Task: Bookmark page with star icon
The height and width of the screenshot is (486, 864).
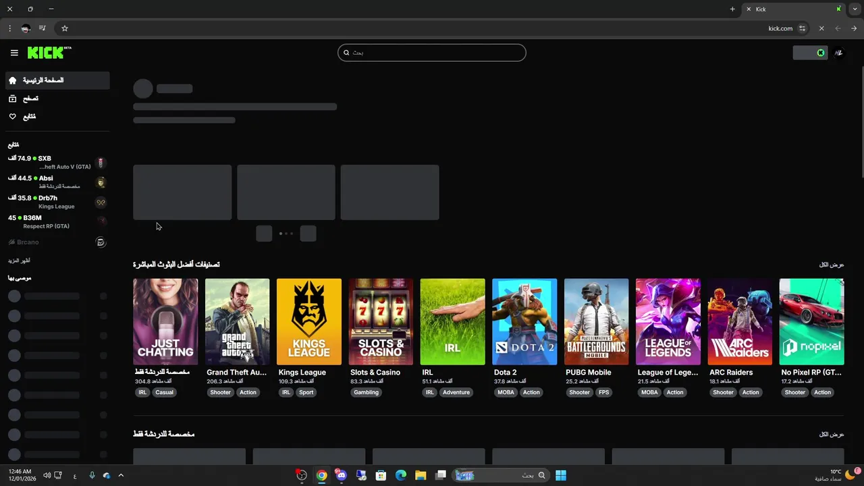Action: click(x=65, y=28)
